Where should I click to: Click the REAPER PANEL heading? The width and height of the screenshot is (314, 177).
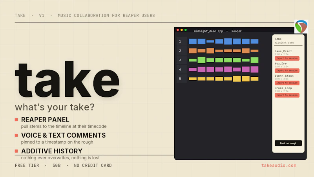[45, 120]
